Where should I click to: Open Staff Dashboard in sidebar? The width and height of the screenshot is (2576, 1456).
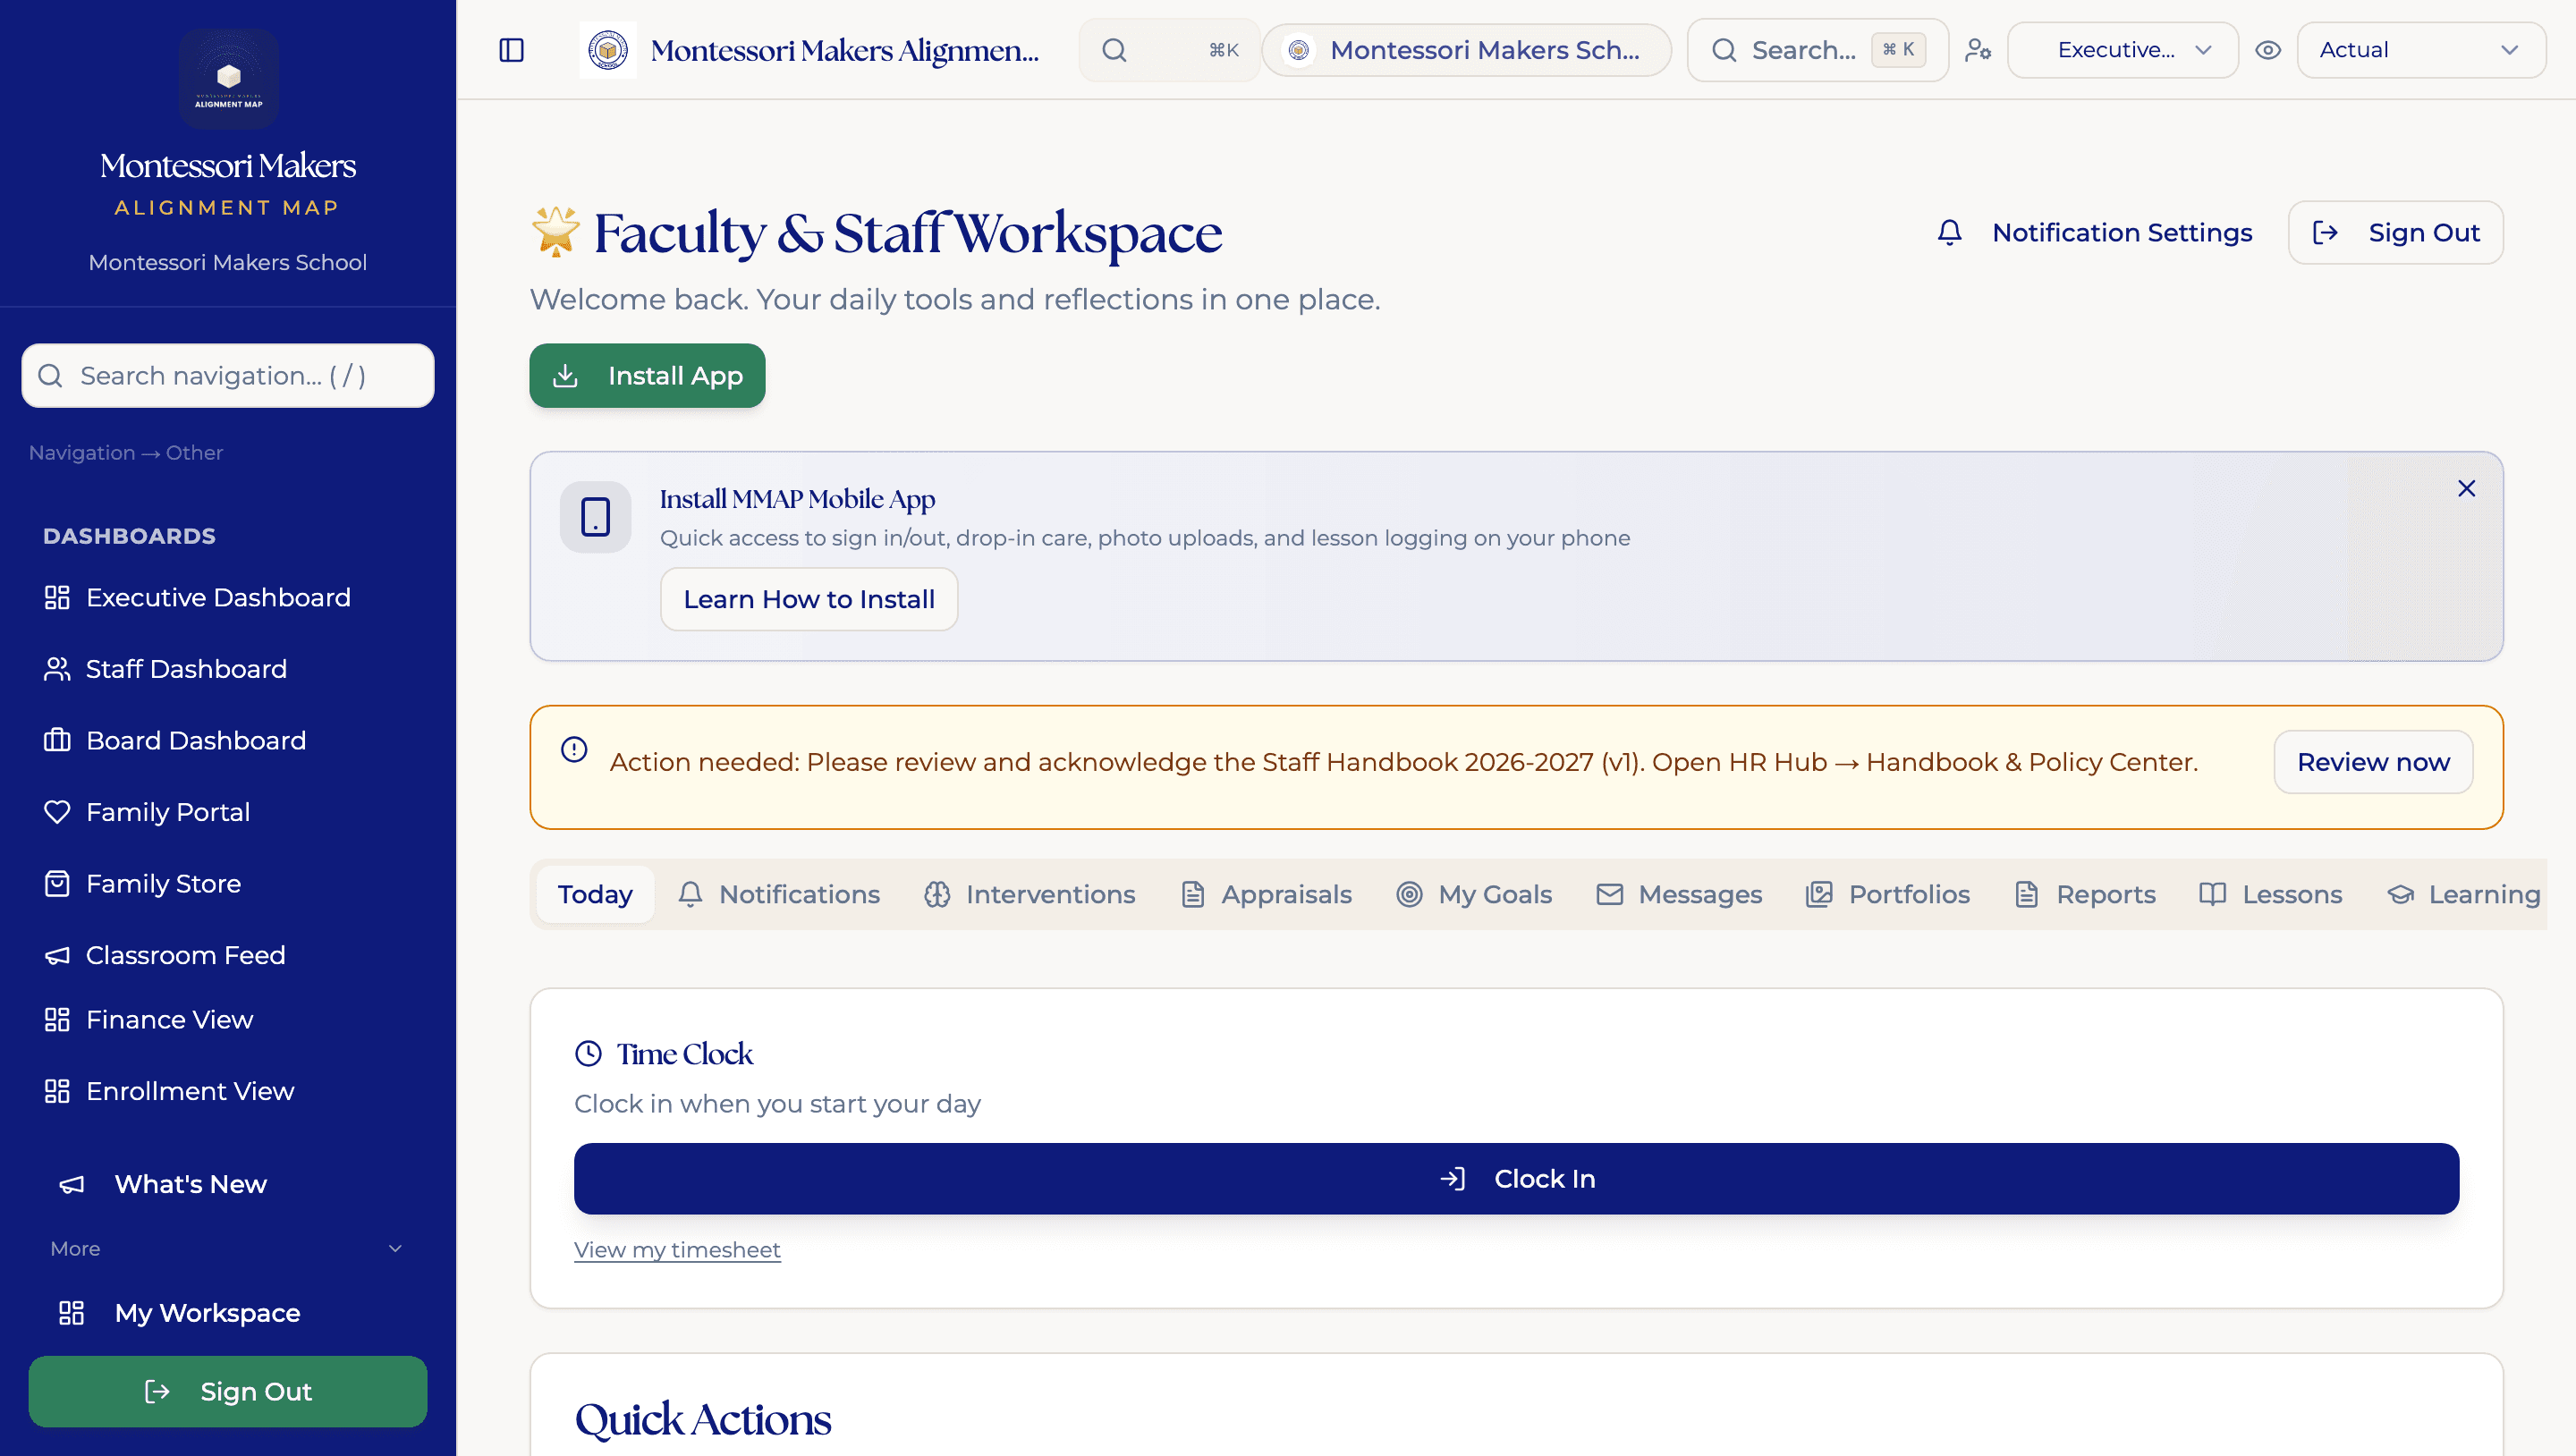click(x=228, y=669)
